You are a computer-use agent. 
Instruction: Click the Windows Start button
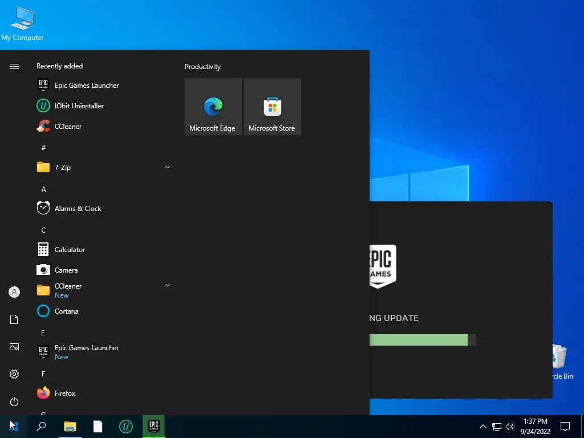[x=14, y=426]
